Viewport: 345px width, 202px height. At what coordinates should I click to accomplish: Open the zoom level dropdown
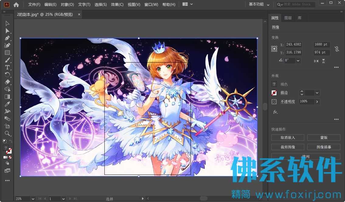click(x=33, y=199)
